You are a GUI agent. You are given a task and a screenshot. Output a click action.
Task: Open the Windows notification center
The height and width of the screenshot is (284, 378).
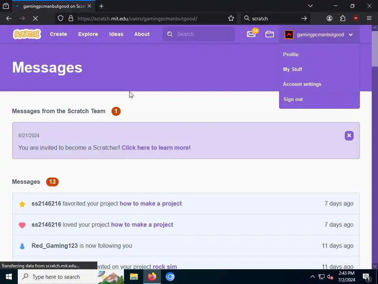(x=366, y=277)
